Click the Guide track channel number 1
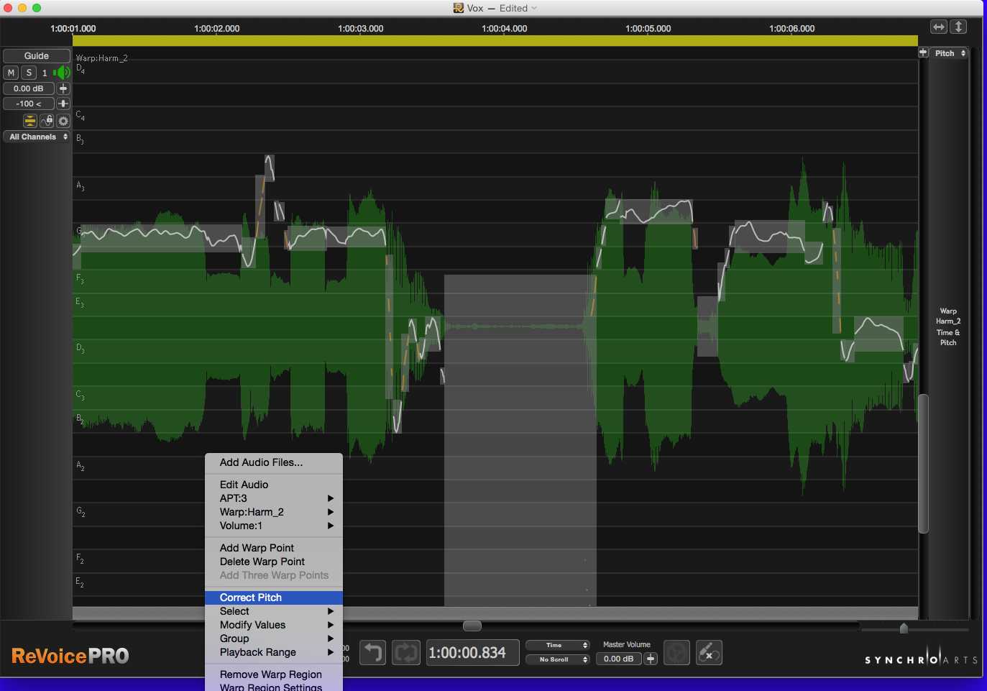 point(45,73)
